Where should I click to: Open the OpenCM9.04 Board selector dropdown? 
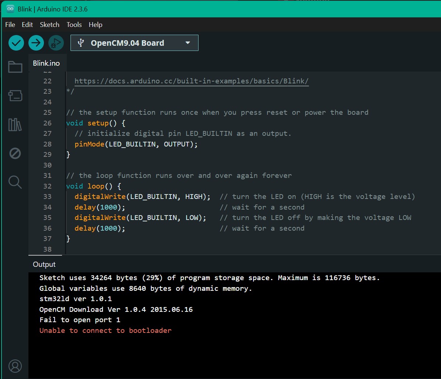point(134,43)
